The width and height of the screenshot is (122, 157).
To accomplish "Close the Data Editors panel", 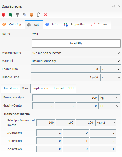I will pyautogui.click(x=119, y=6).
